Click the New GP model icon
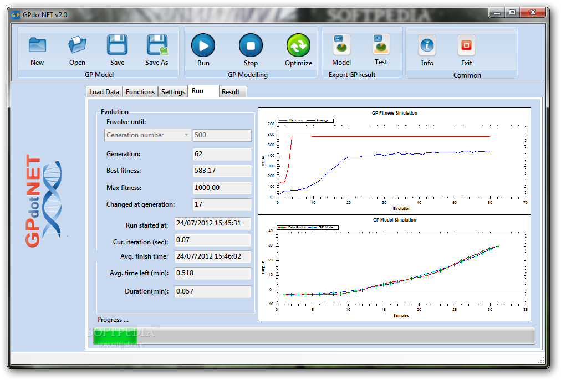The width and height of the screenshot is (561, 380). [x=37, y=46]
